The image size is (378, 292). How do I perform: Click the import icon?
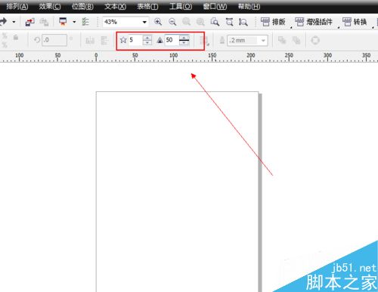[x=30, y=22]
